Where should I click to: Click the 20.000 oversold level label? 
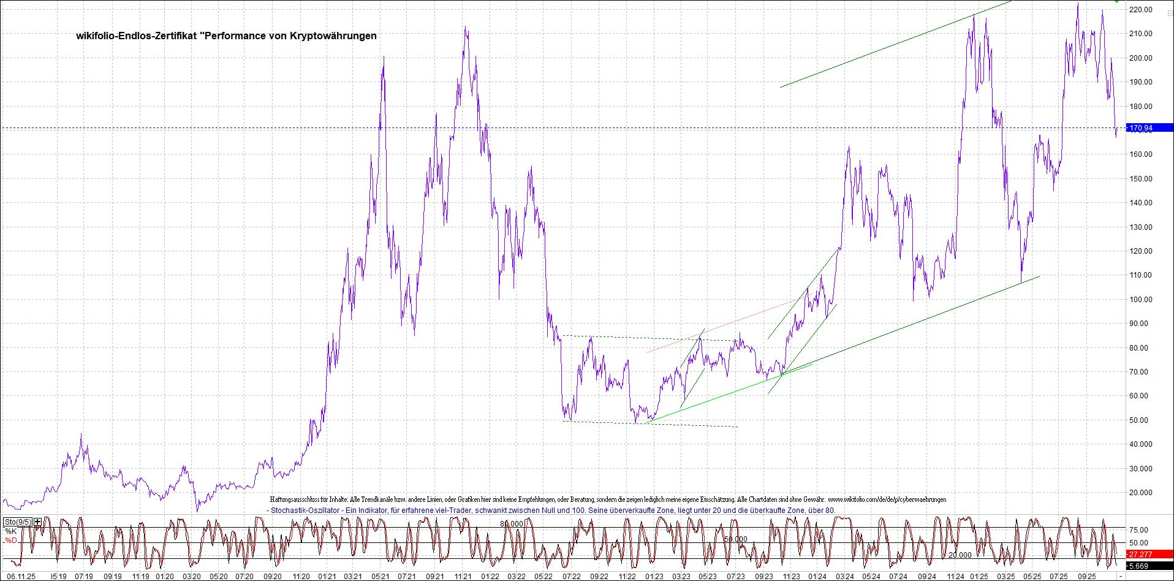click(960, 555)
